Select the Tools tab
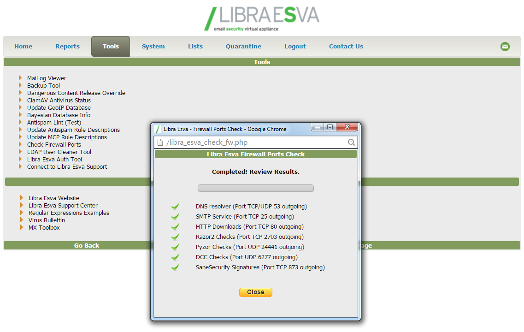This screenshot has width=524, height=332. pos(111,47)
